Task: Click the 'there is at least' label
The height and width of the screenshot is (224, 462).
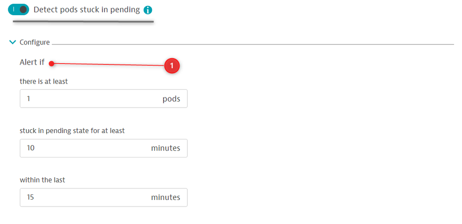Action: (x=43, y=81)
